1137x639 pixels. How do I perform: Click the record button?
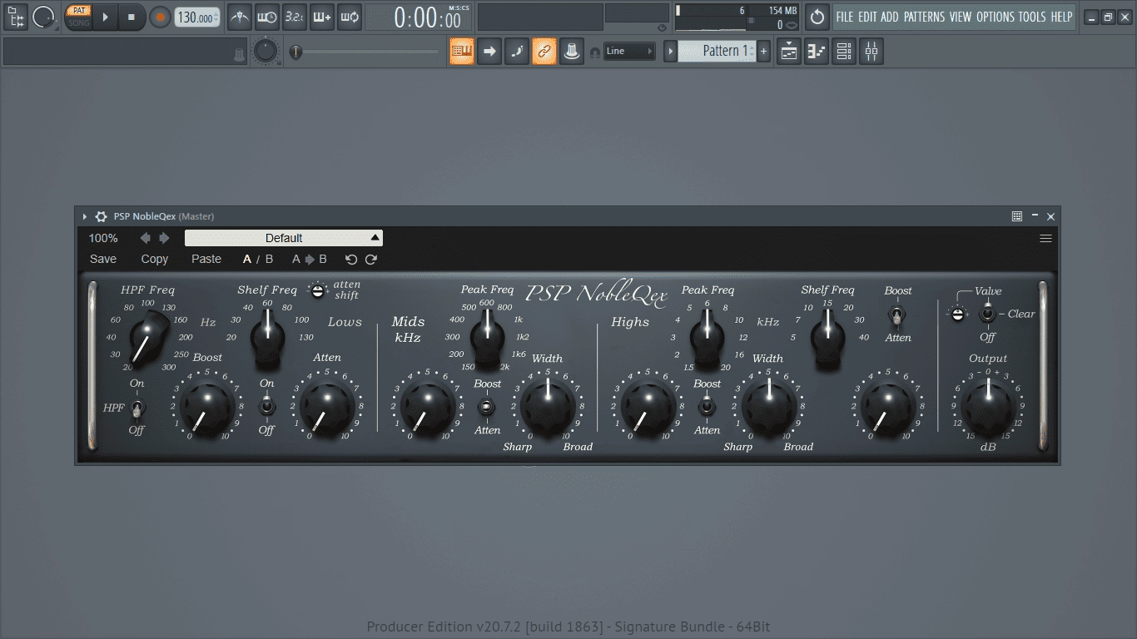(159, 17)
